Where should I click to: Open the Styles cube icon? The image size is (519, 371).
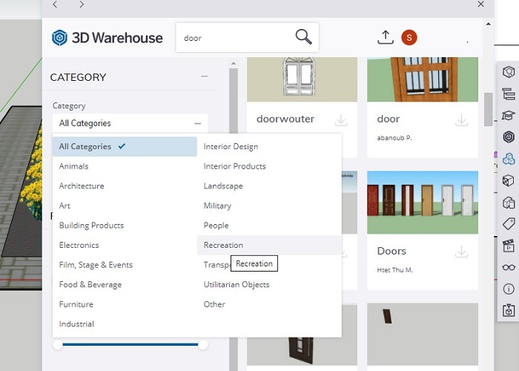click(x=509, y=181)
